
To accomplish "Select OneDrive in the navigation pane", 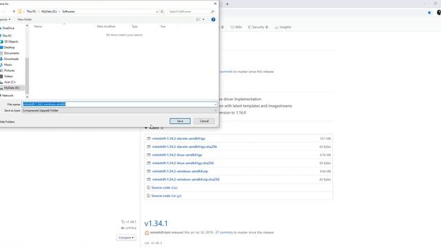I will [x=8, y=28].
